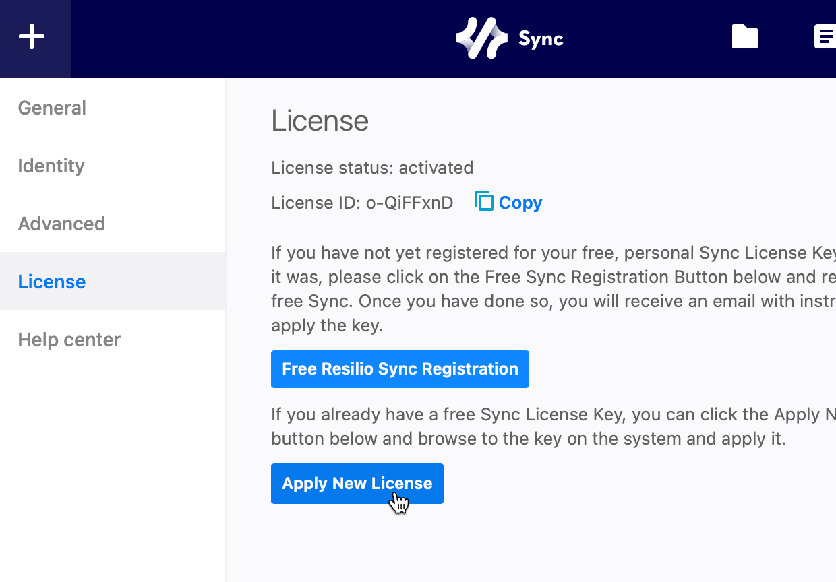Screen dimensions: 836x582
Task: Select the Advanced settings tab
Action: [61, 224]
